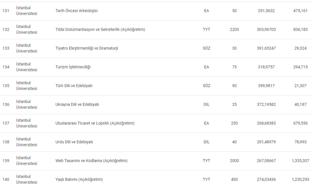Select row number 132 cell
Viewport: 312px width, 186px height.
coord(6,29)
